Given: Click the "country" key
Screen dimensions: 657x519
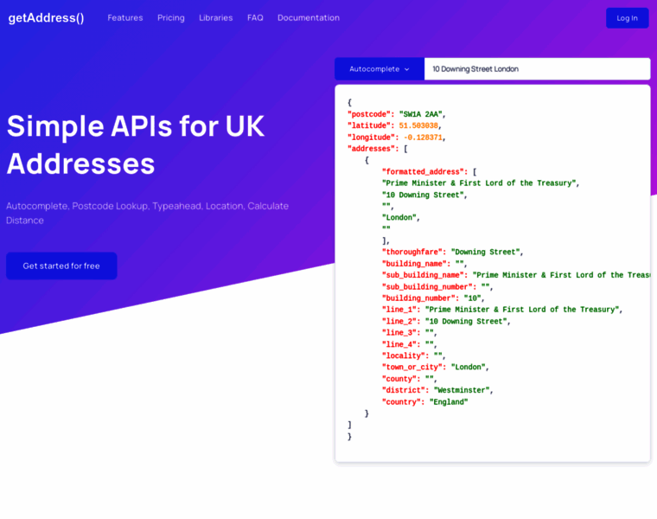Looking at the screenshot, I should pos(401,402).
